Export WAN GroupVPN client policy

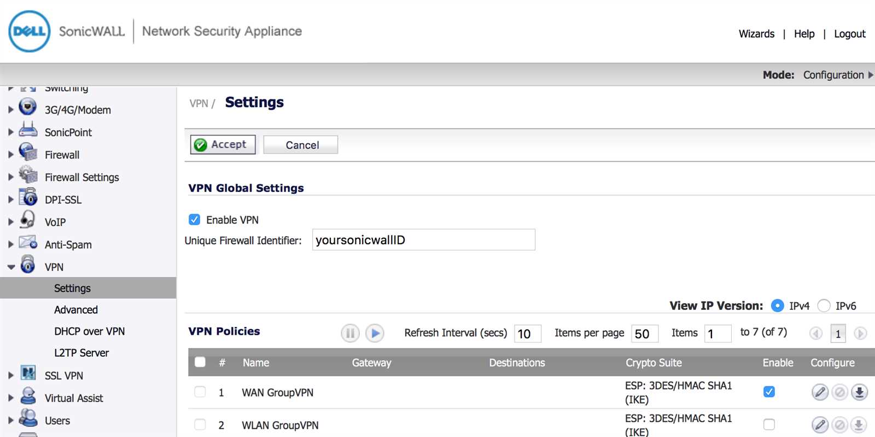click(x=860, y=392)
